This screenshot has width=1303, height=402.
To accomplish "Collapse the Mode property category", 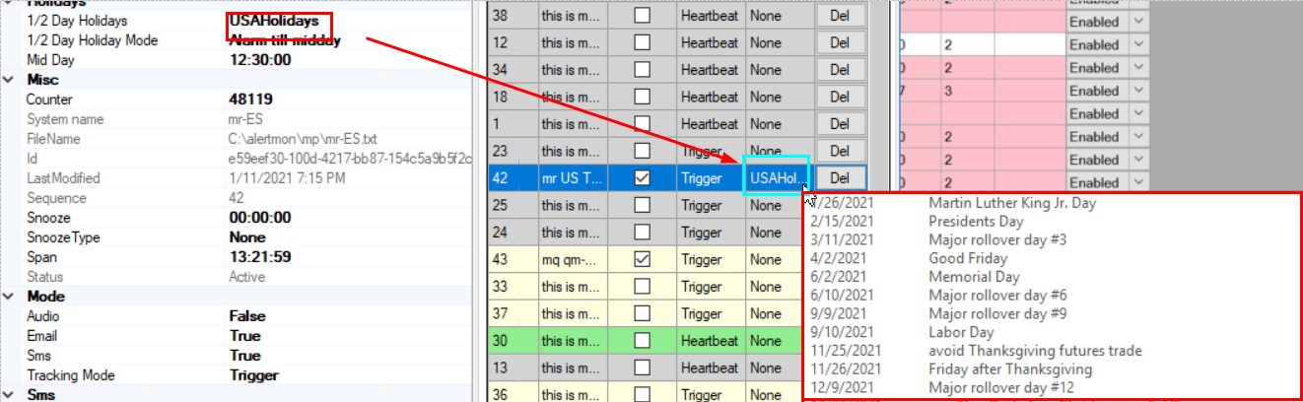I will pos(9,297).
